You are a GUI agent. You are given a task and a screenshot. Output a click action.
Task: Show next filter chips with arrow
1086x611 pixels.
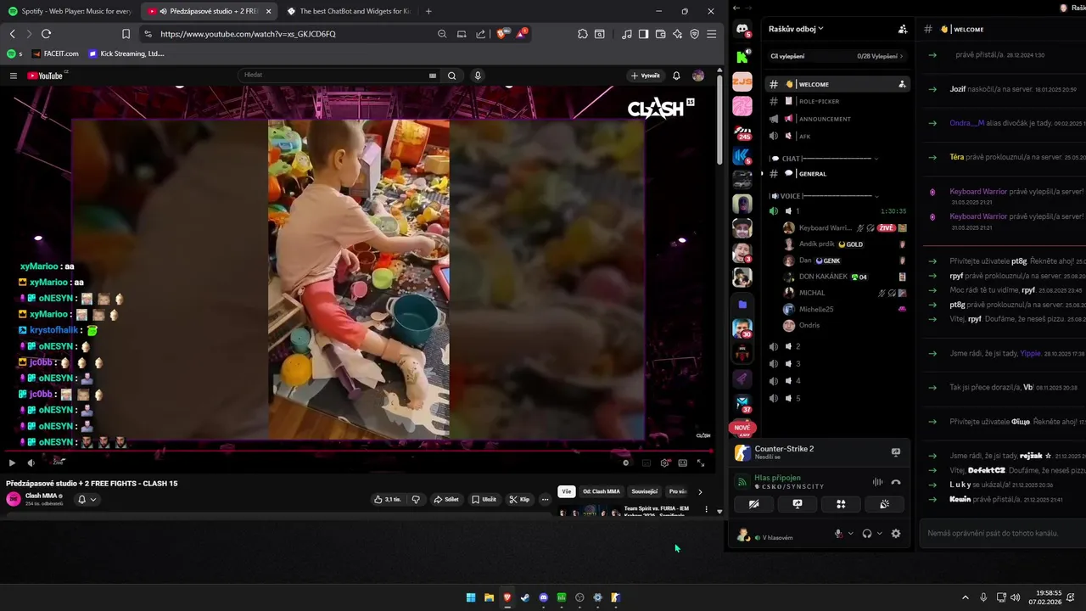(x=700, y=491)
